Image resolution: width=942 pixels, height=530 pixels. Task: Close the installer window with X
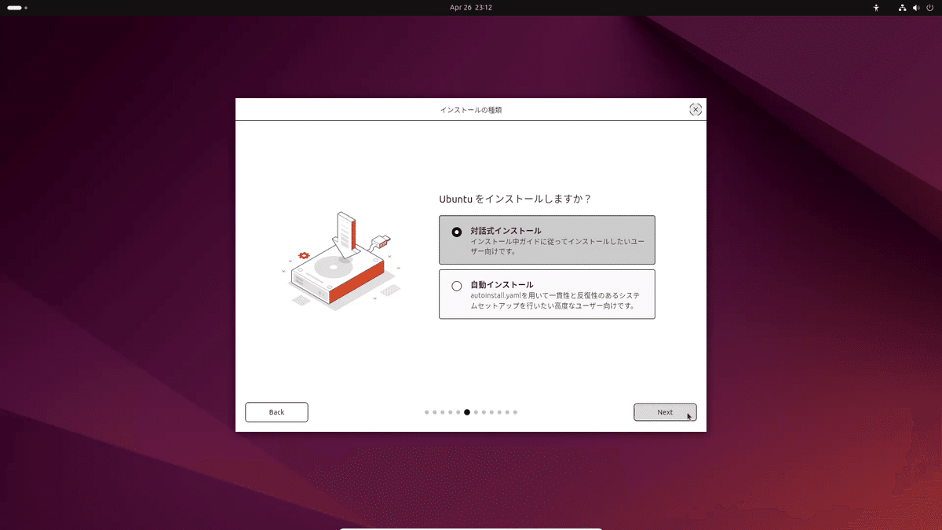[696, 110]
